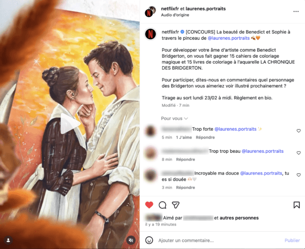Open the comment bubble icon

(x=163, y=205)
